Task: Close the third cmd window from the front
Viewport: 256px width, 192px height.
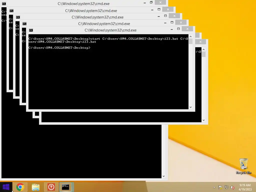Action: point(174,16)
